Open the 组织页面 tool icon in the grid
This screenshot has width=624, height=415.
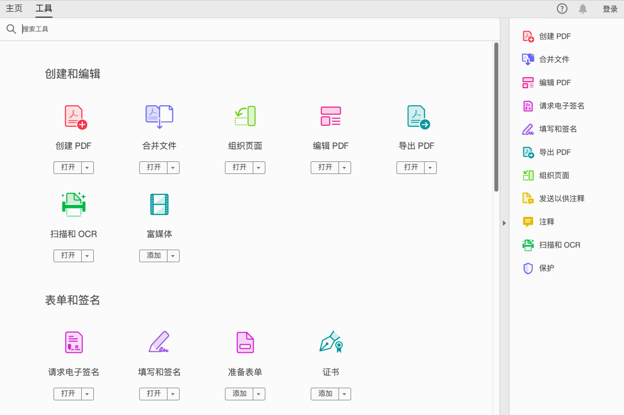pyautogui.click(x=245, y=116)
